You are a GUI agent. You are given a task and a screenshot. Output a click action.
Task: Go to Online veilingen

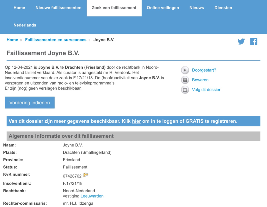point(163,8)
